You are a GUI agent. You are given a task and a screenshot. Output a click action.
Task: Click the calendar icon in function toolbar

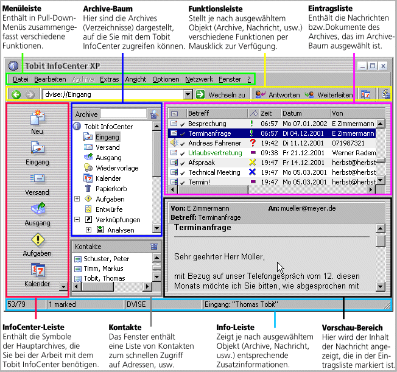tap(365, 95)
